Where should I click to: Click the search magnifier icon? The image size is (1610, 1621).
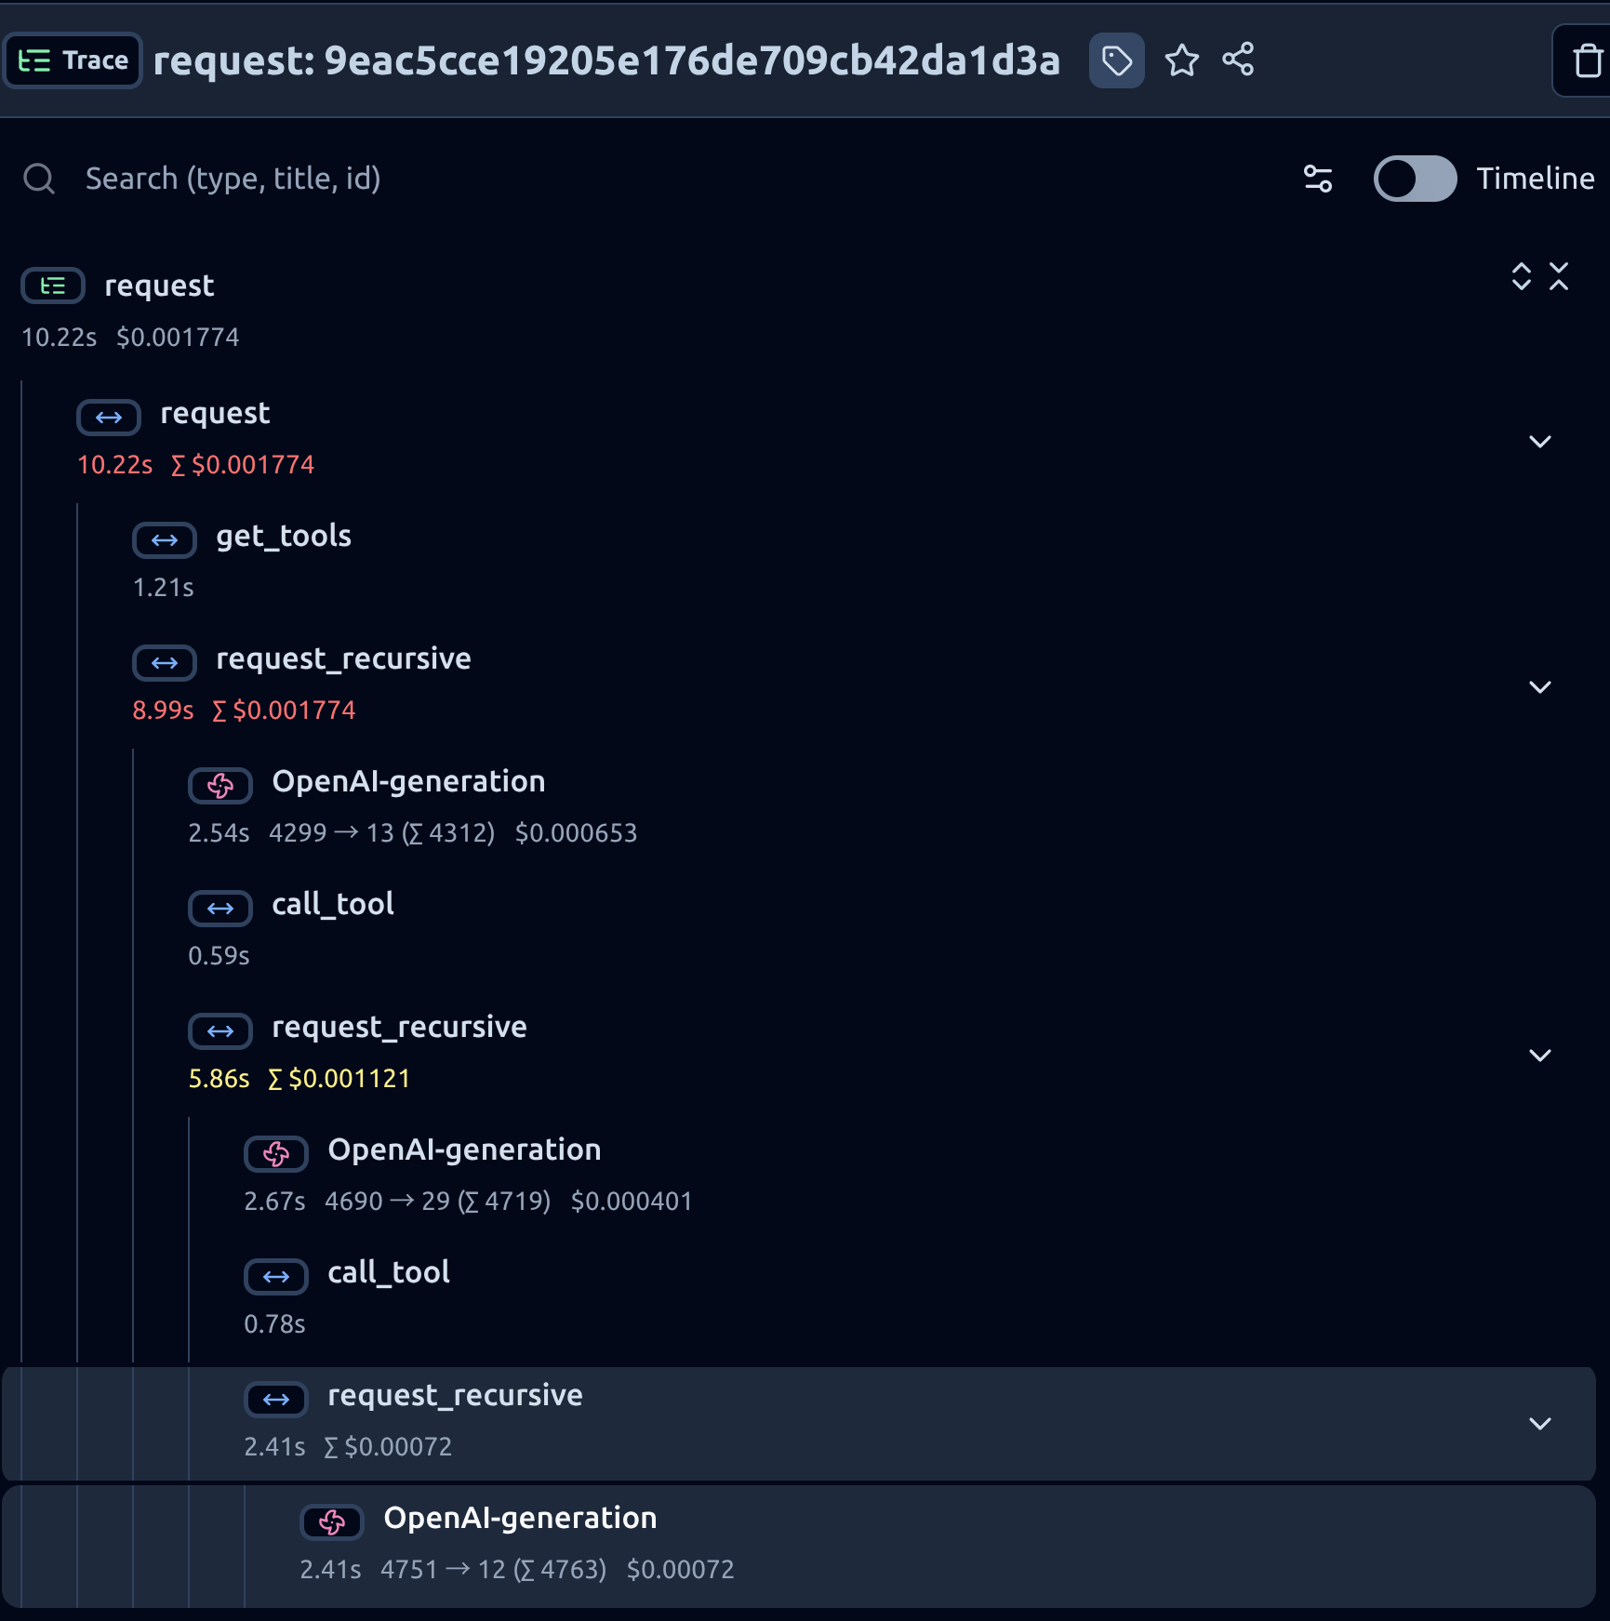coord(39,179)
